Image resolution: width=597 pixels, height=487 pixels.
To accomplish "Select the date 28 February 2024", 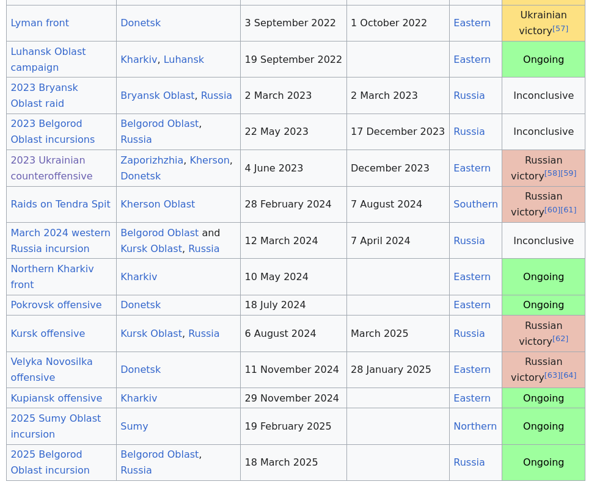I will pyautogui.click(x=288, y=204).
